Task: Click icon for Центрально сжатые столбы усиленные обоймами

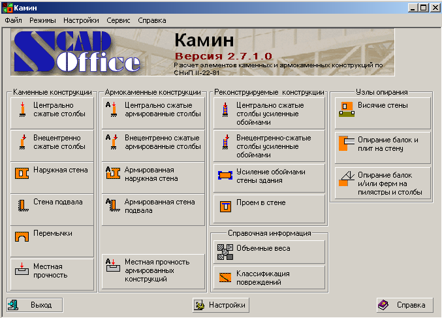Action: pos(225,110)
